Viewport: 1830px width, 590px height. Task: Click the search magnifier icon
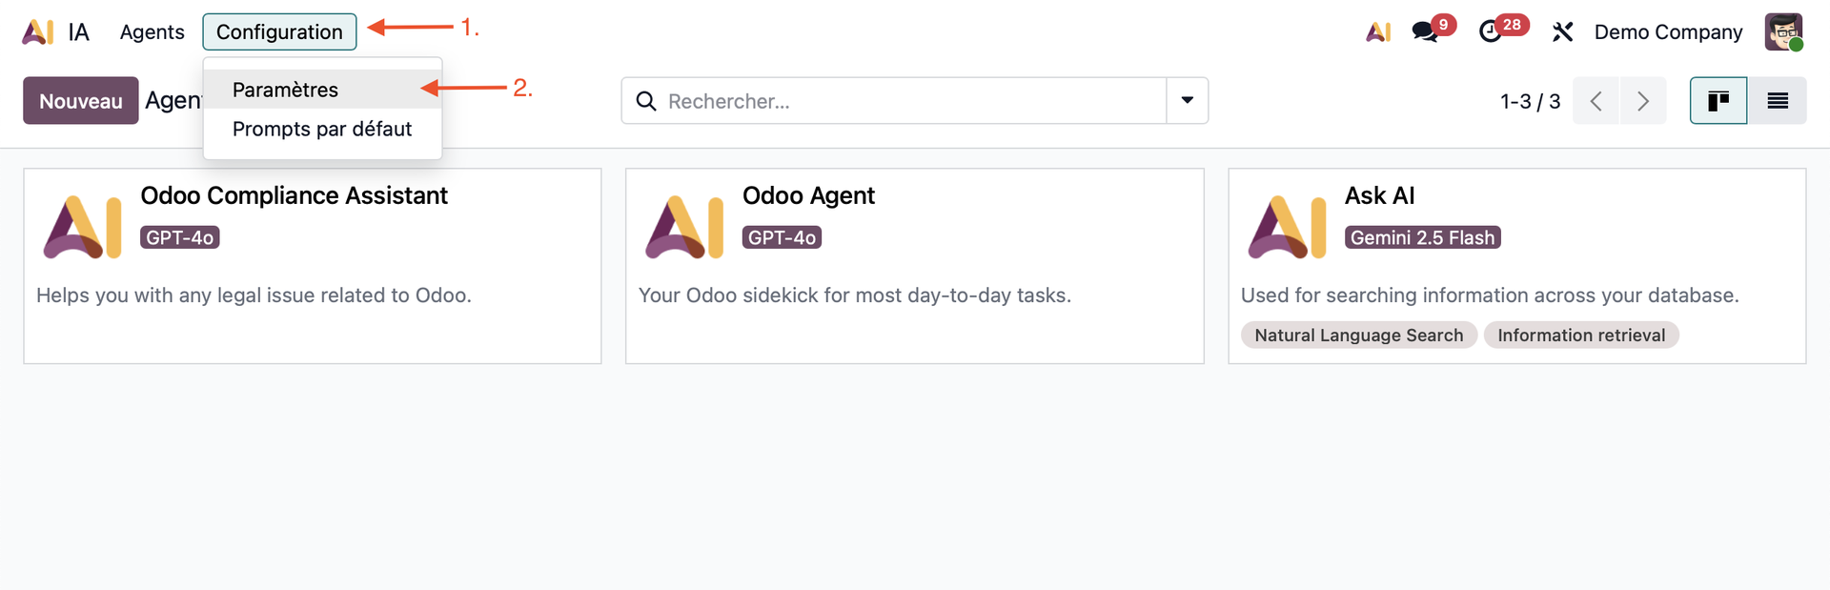[646, 101]
